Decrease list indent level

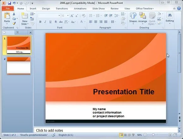[106, 15]
